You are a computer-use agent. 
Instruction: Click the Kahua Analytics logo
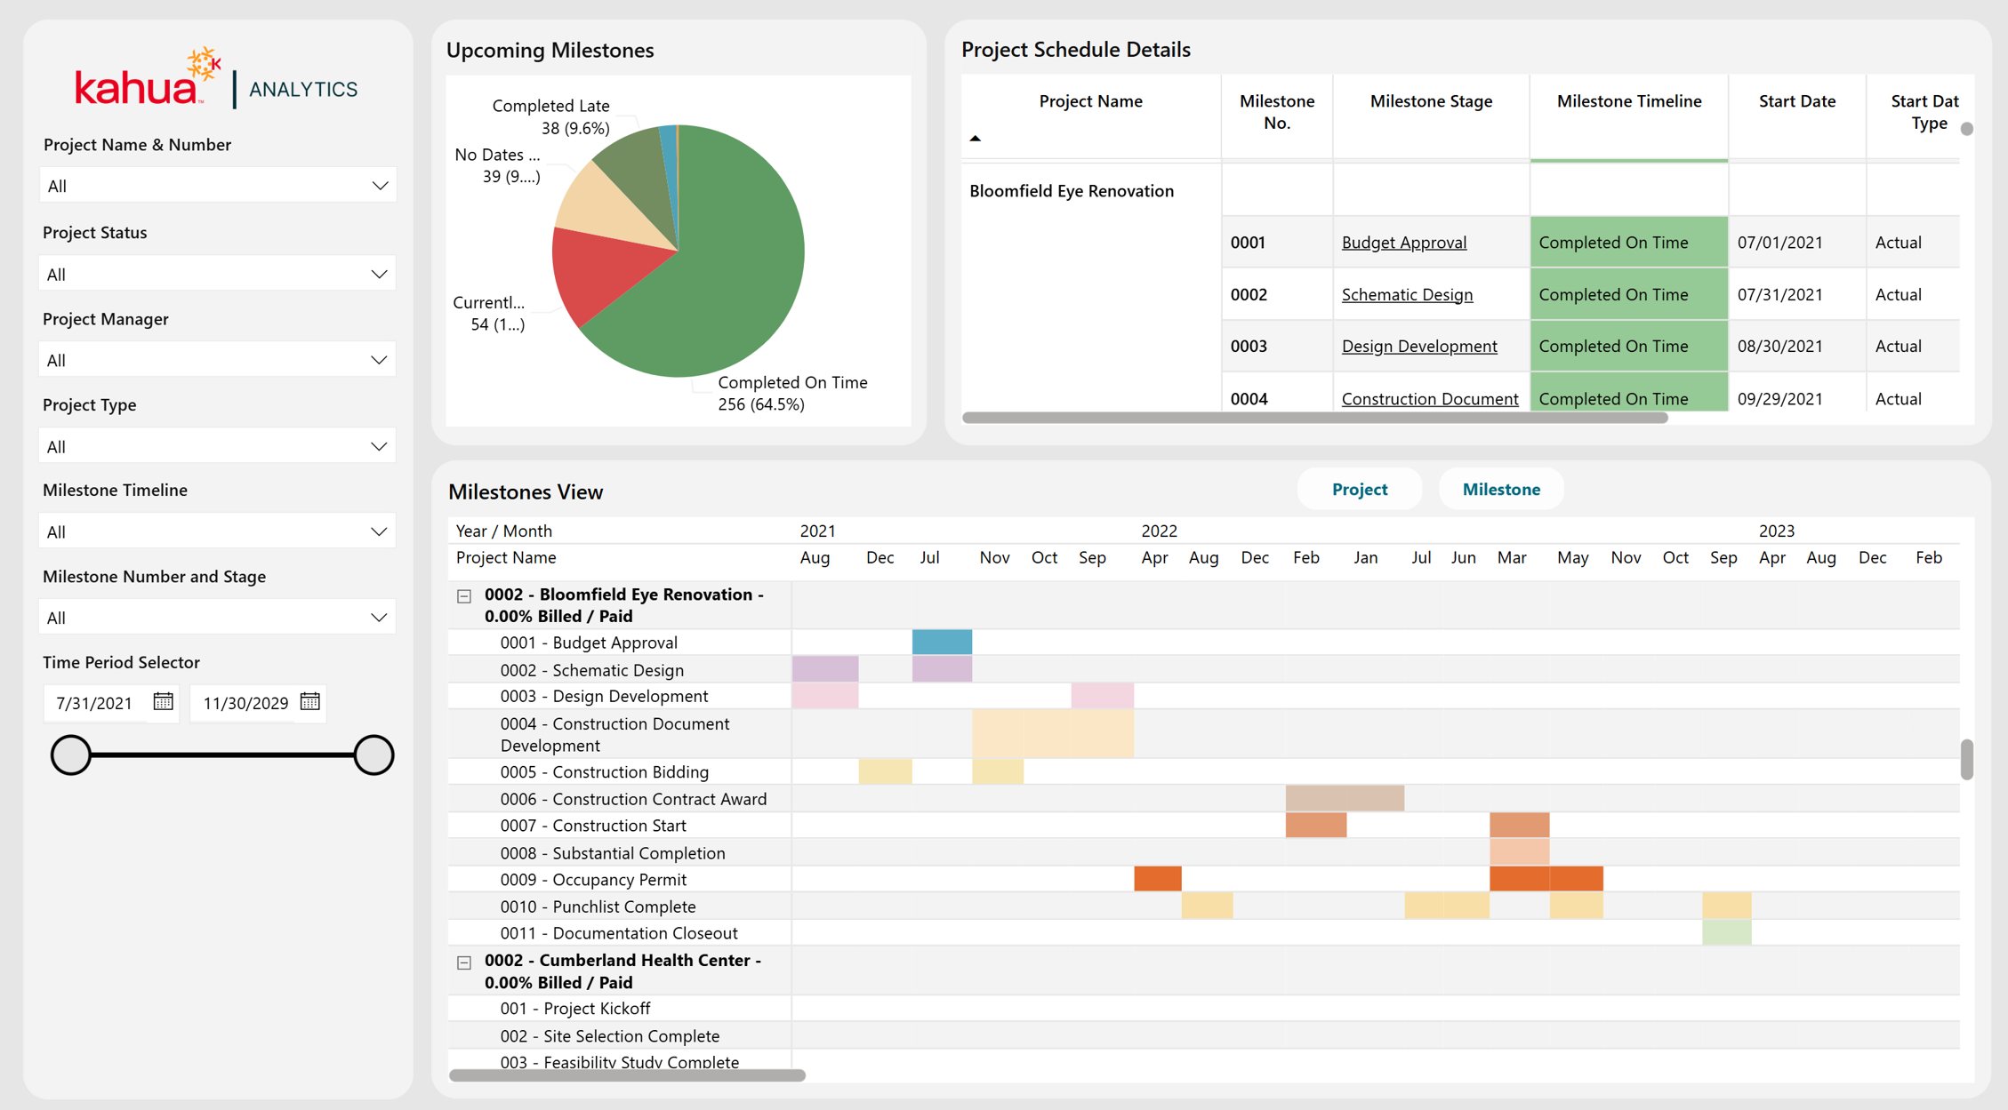tap(216, 79)
